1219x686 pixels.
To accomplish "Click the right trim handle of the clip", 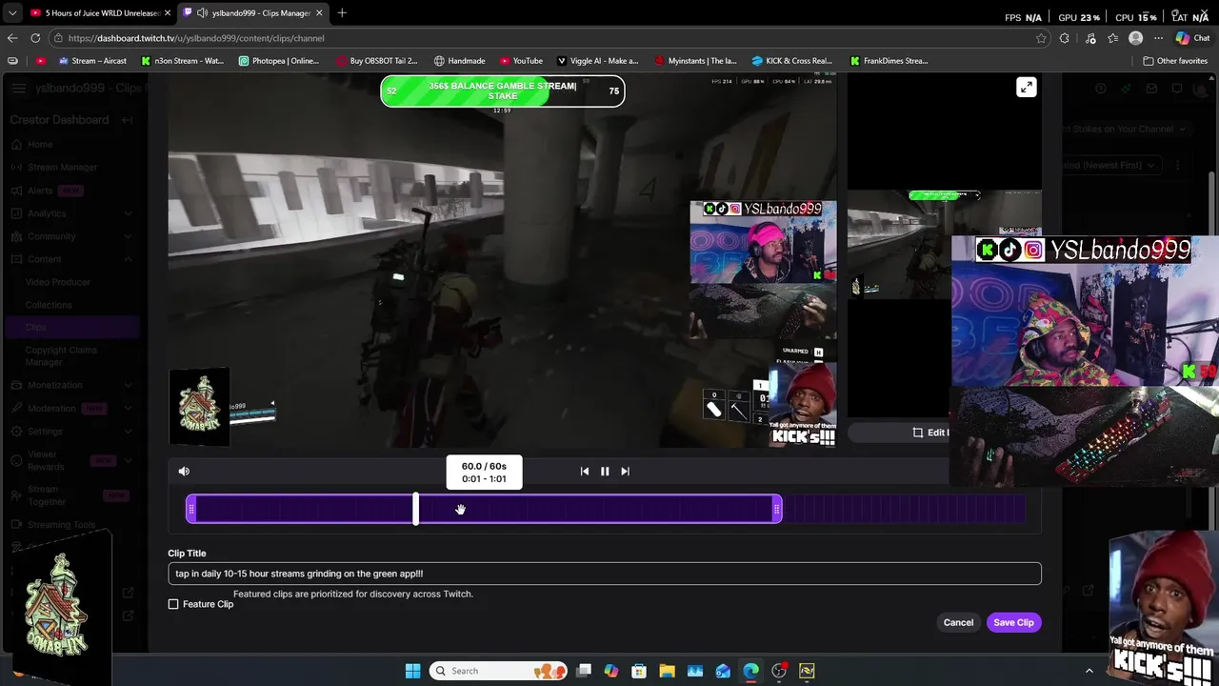I will pos(777,510).
